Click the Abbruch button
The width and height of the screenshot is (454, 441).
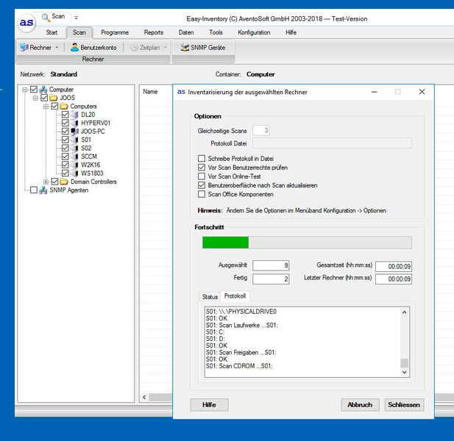pyautogui.click(x=361, y=405)
